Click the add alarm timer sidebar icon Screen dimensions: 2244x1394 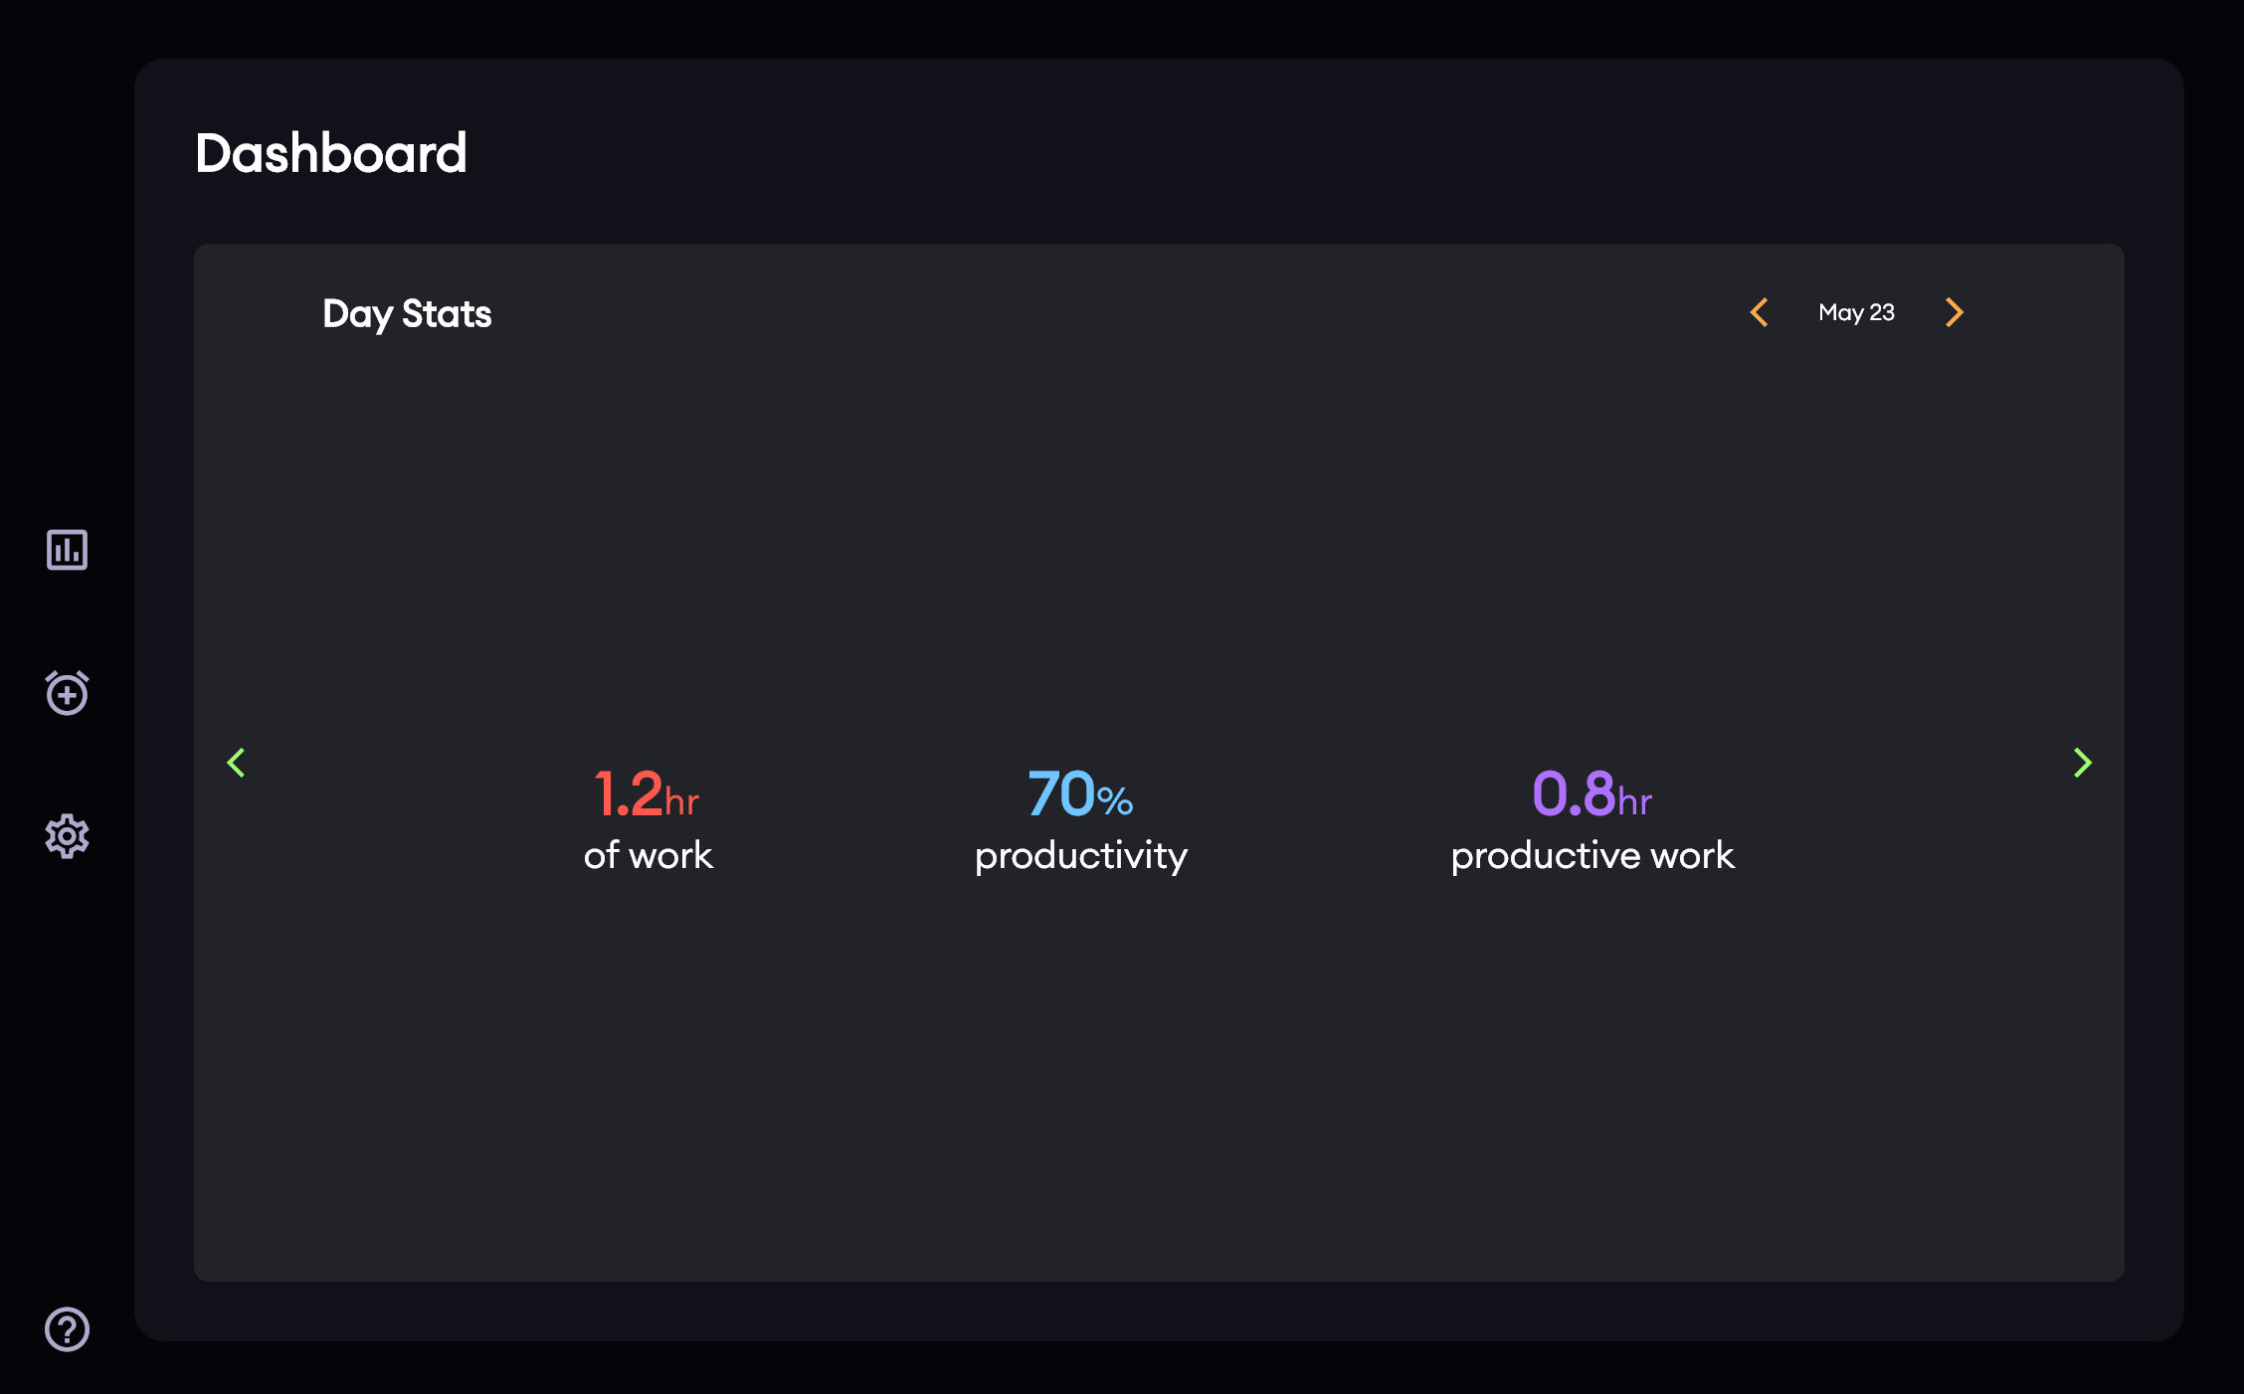67,693
